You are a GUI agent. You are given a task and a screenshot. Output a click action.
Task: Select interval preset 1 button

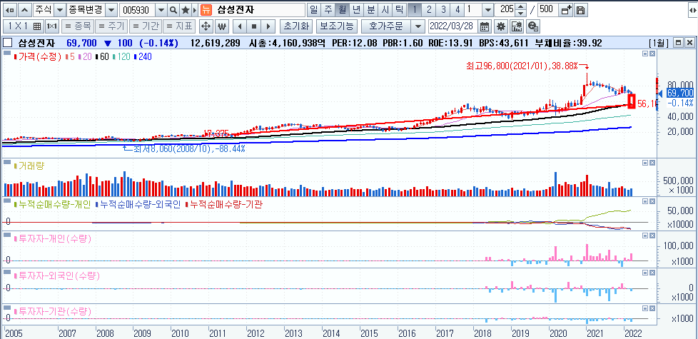click(x=415, y=10)
